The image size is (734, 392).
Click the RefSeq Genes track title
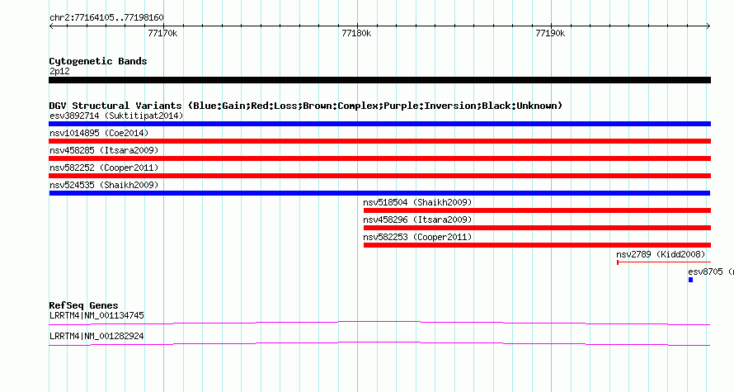(x=83, y=305)
